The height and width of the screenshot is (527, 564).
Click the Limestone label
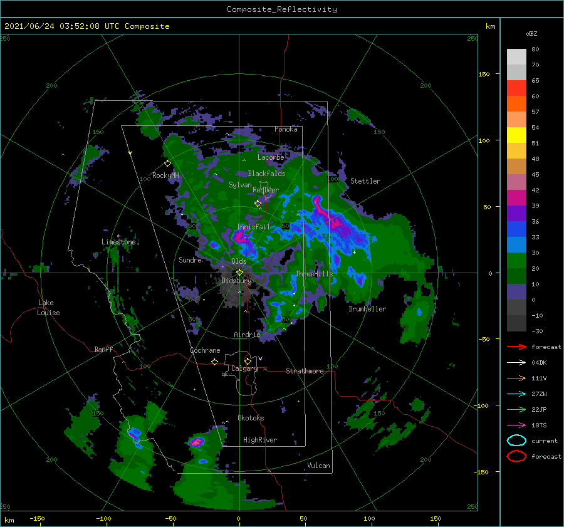[118, 242]
